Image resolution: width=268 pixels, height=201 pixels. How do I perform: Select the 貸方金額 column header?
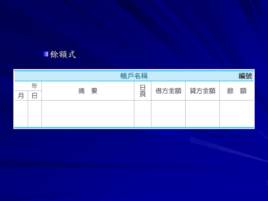[202, 91]
